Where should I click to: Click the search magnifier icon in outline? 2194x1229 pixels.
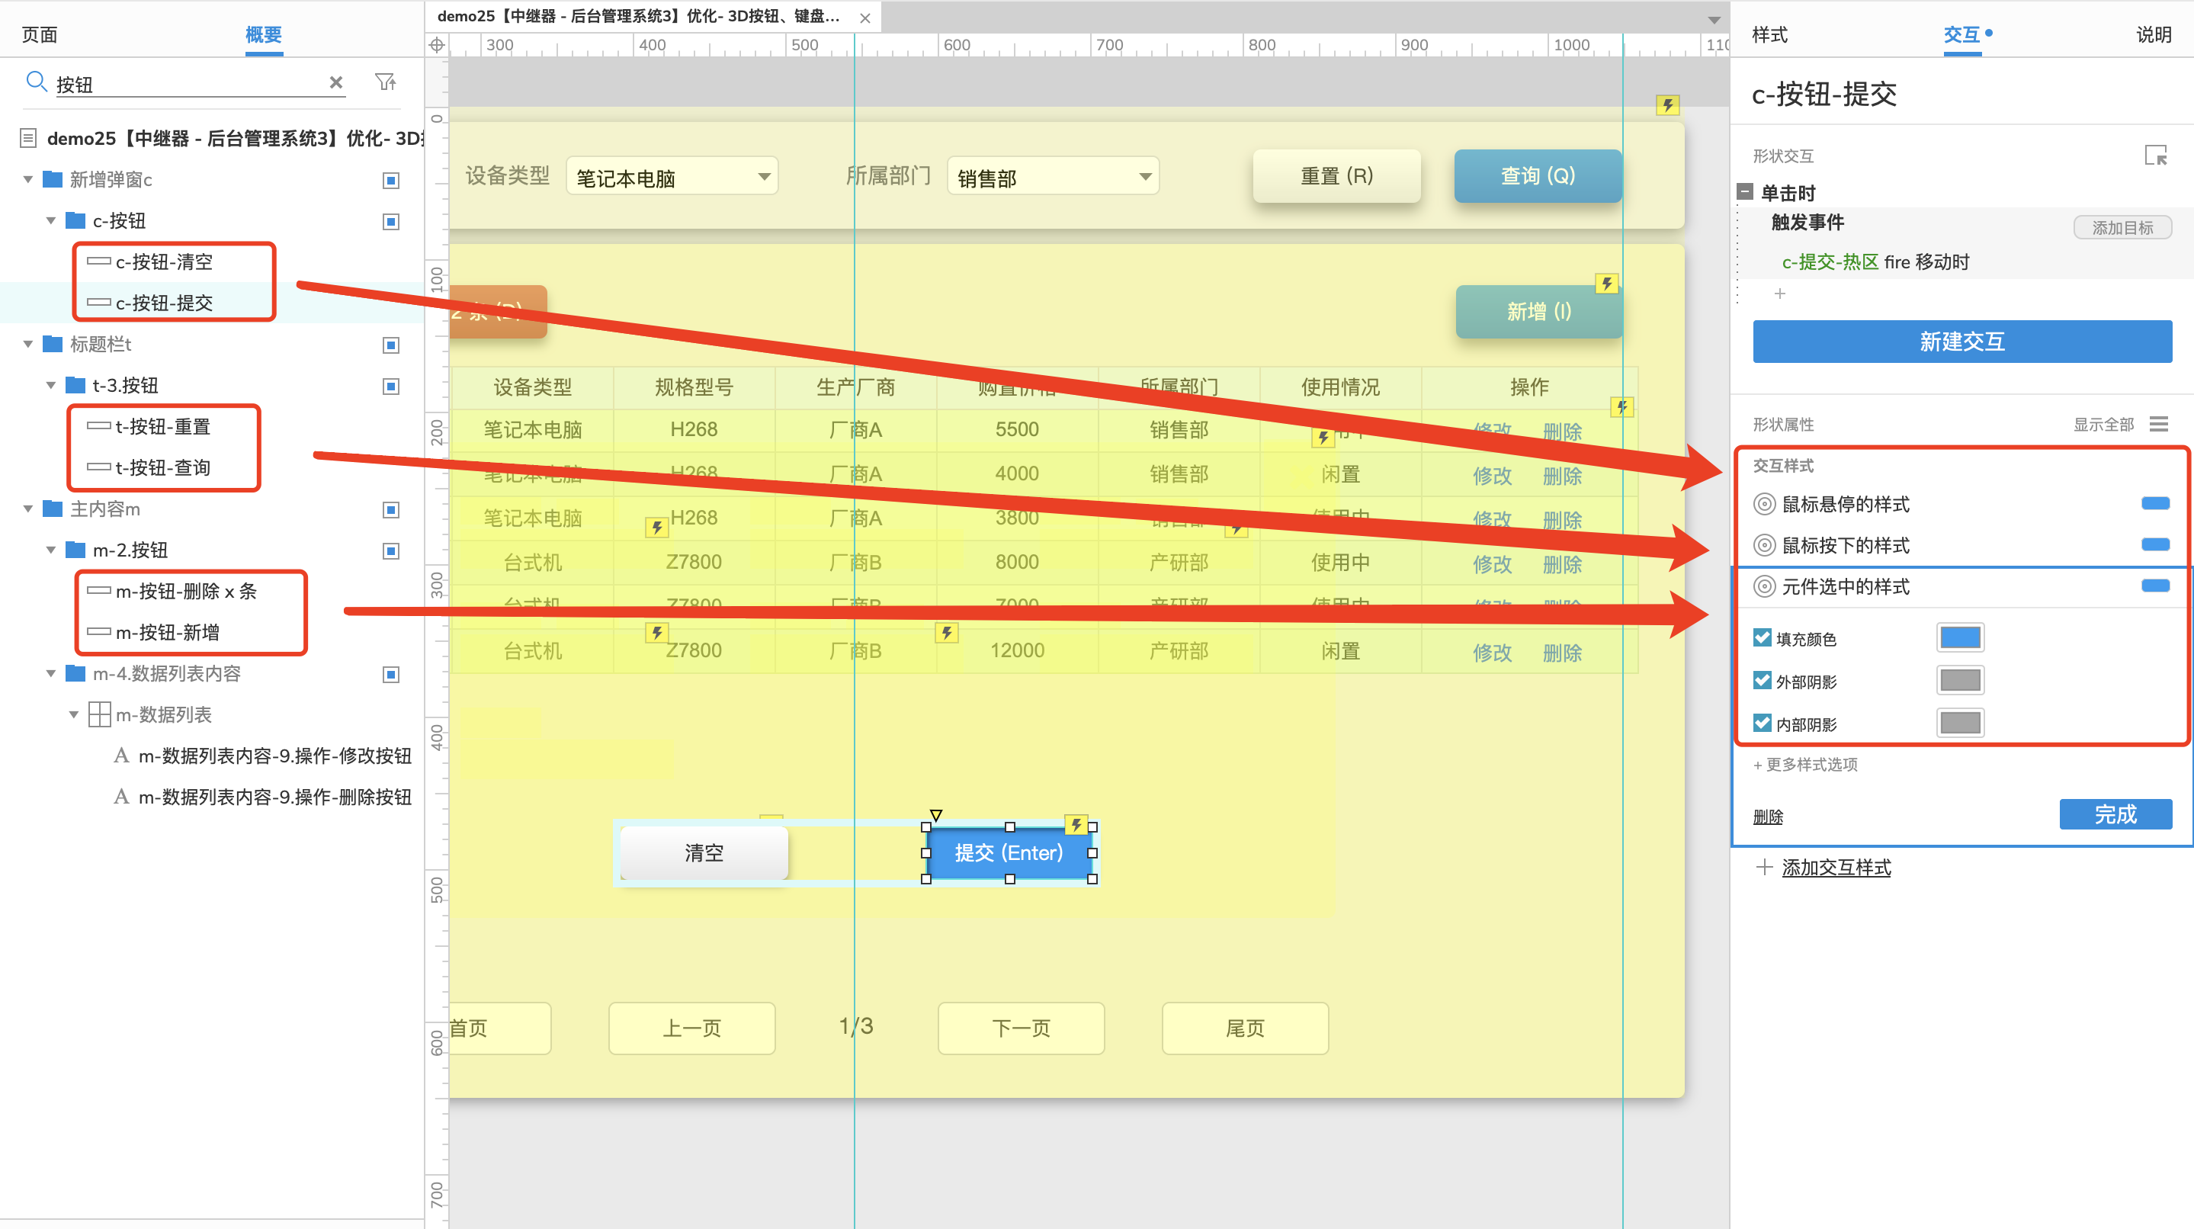point(36,82)
